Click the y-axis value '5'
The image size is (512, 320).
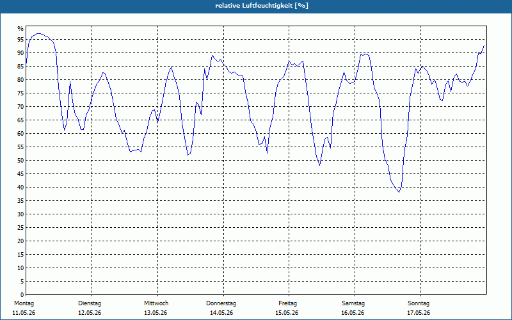(x=22, y=282)
